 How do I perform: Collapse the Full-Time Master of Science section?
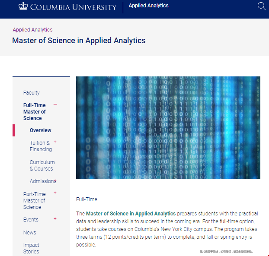pos(55,104)
